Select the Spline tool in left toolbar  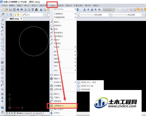[x=2, y=31]
